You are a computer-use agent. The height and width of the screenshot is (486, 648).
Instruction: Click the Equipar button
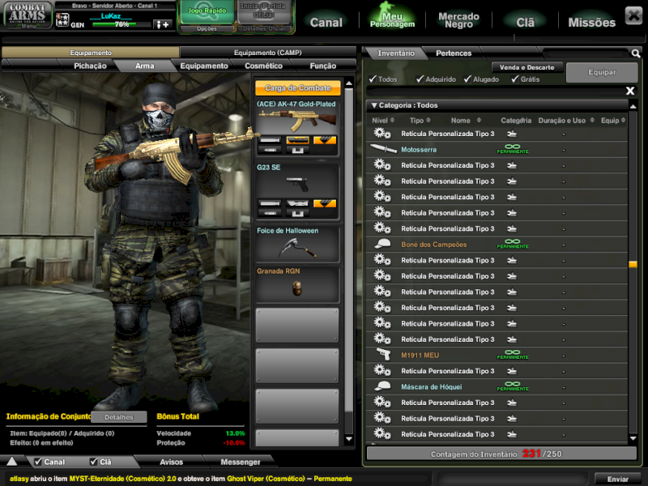coord(602,72)
